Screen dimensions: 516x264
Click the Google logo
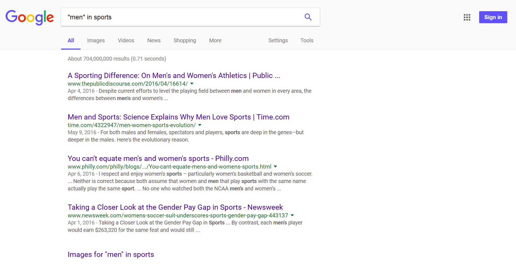(29, 17)
